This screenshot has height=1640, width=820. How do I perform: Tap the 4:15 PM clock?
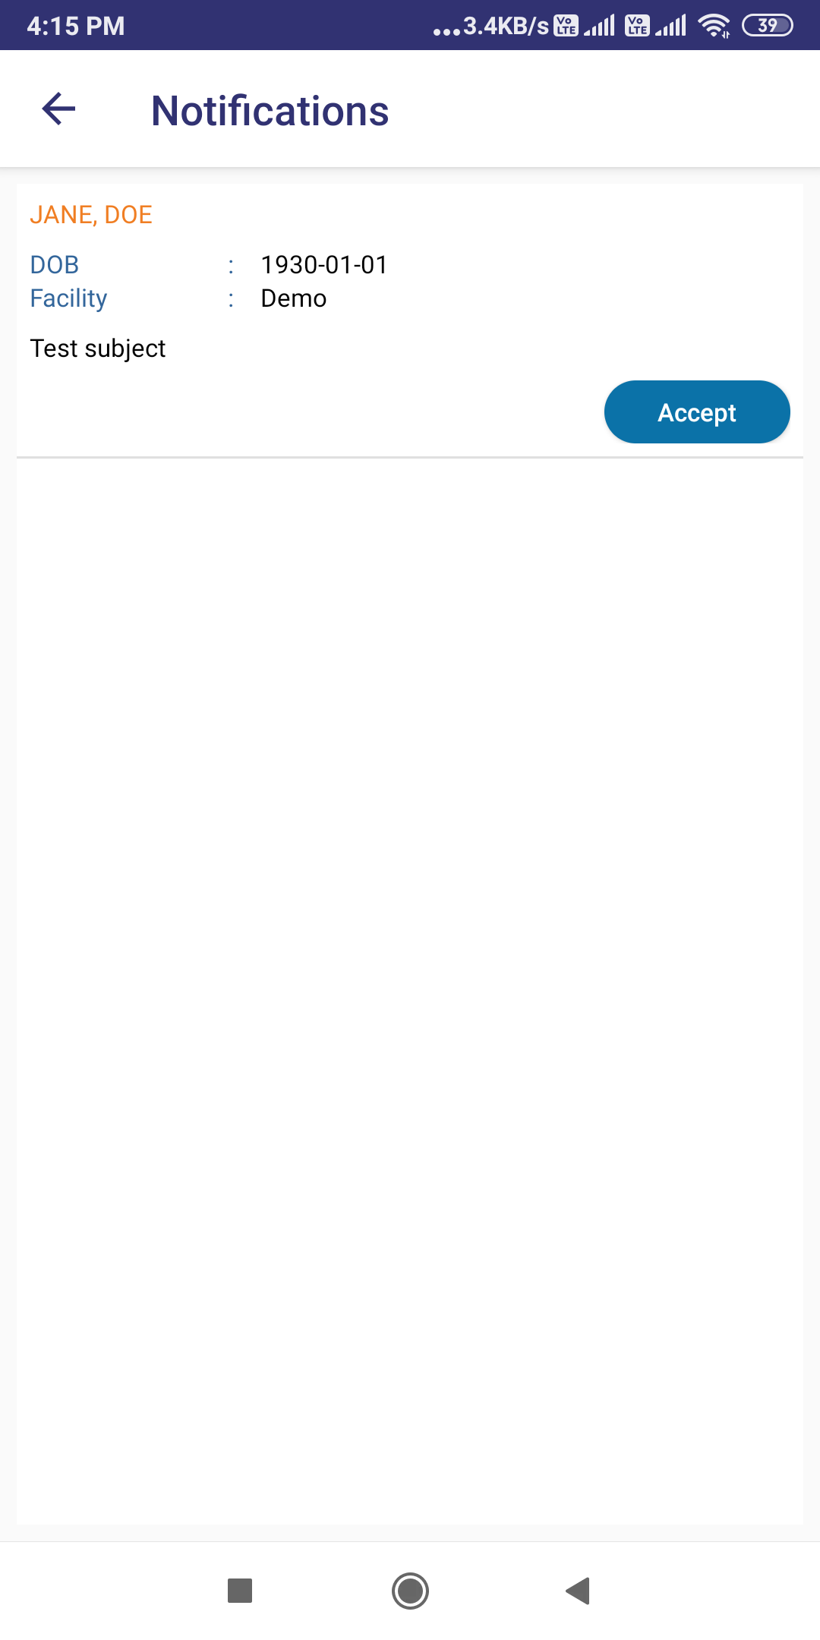pos(76,26)
